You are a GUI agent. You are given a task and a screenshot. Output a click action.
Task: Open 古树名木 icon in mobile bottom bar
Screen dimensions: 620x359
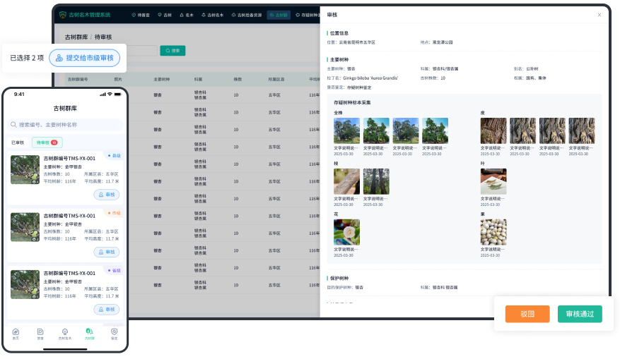pos(64,333)
